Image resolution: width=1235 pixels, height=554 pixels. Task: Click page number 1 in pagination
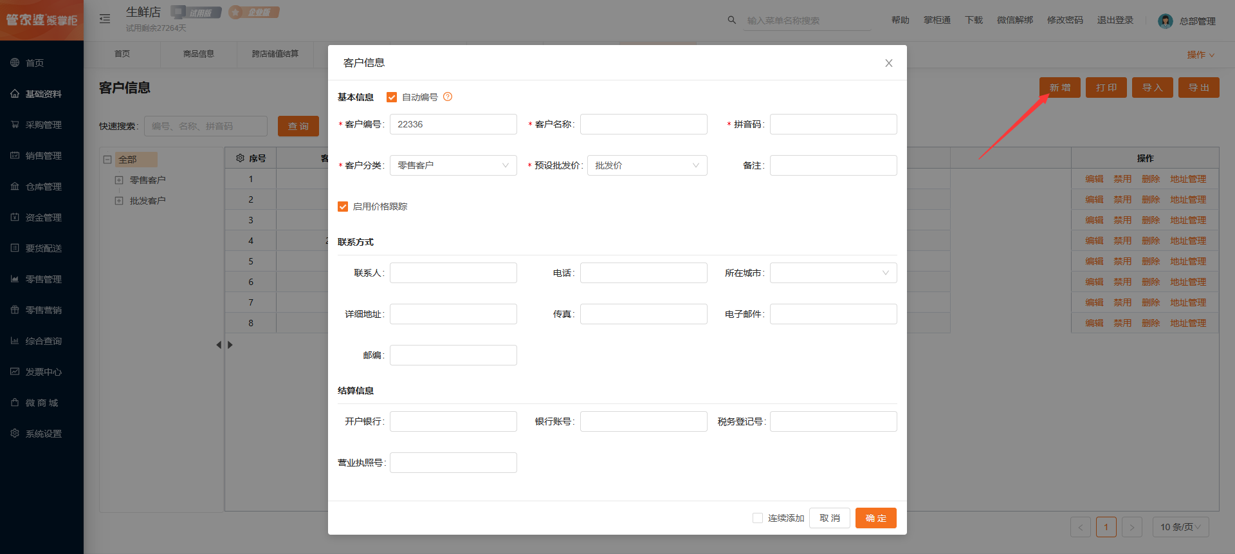(x=1106, y=527)
